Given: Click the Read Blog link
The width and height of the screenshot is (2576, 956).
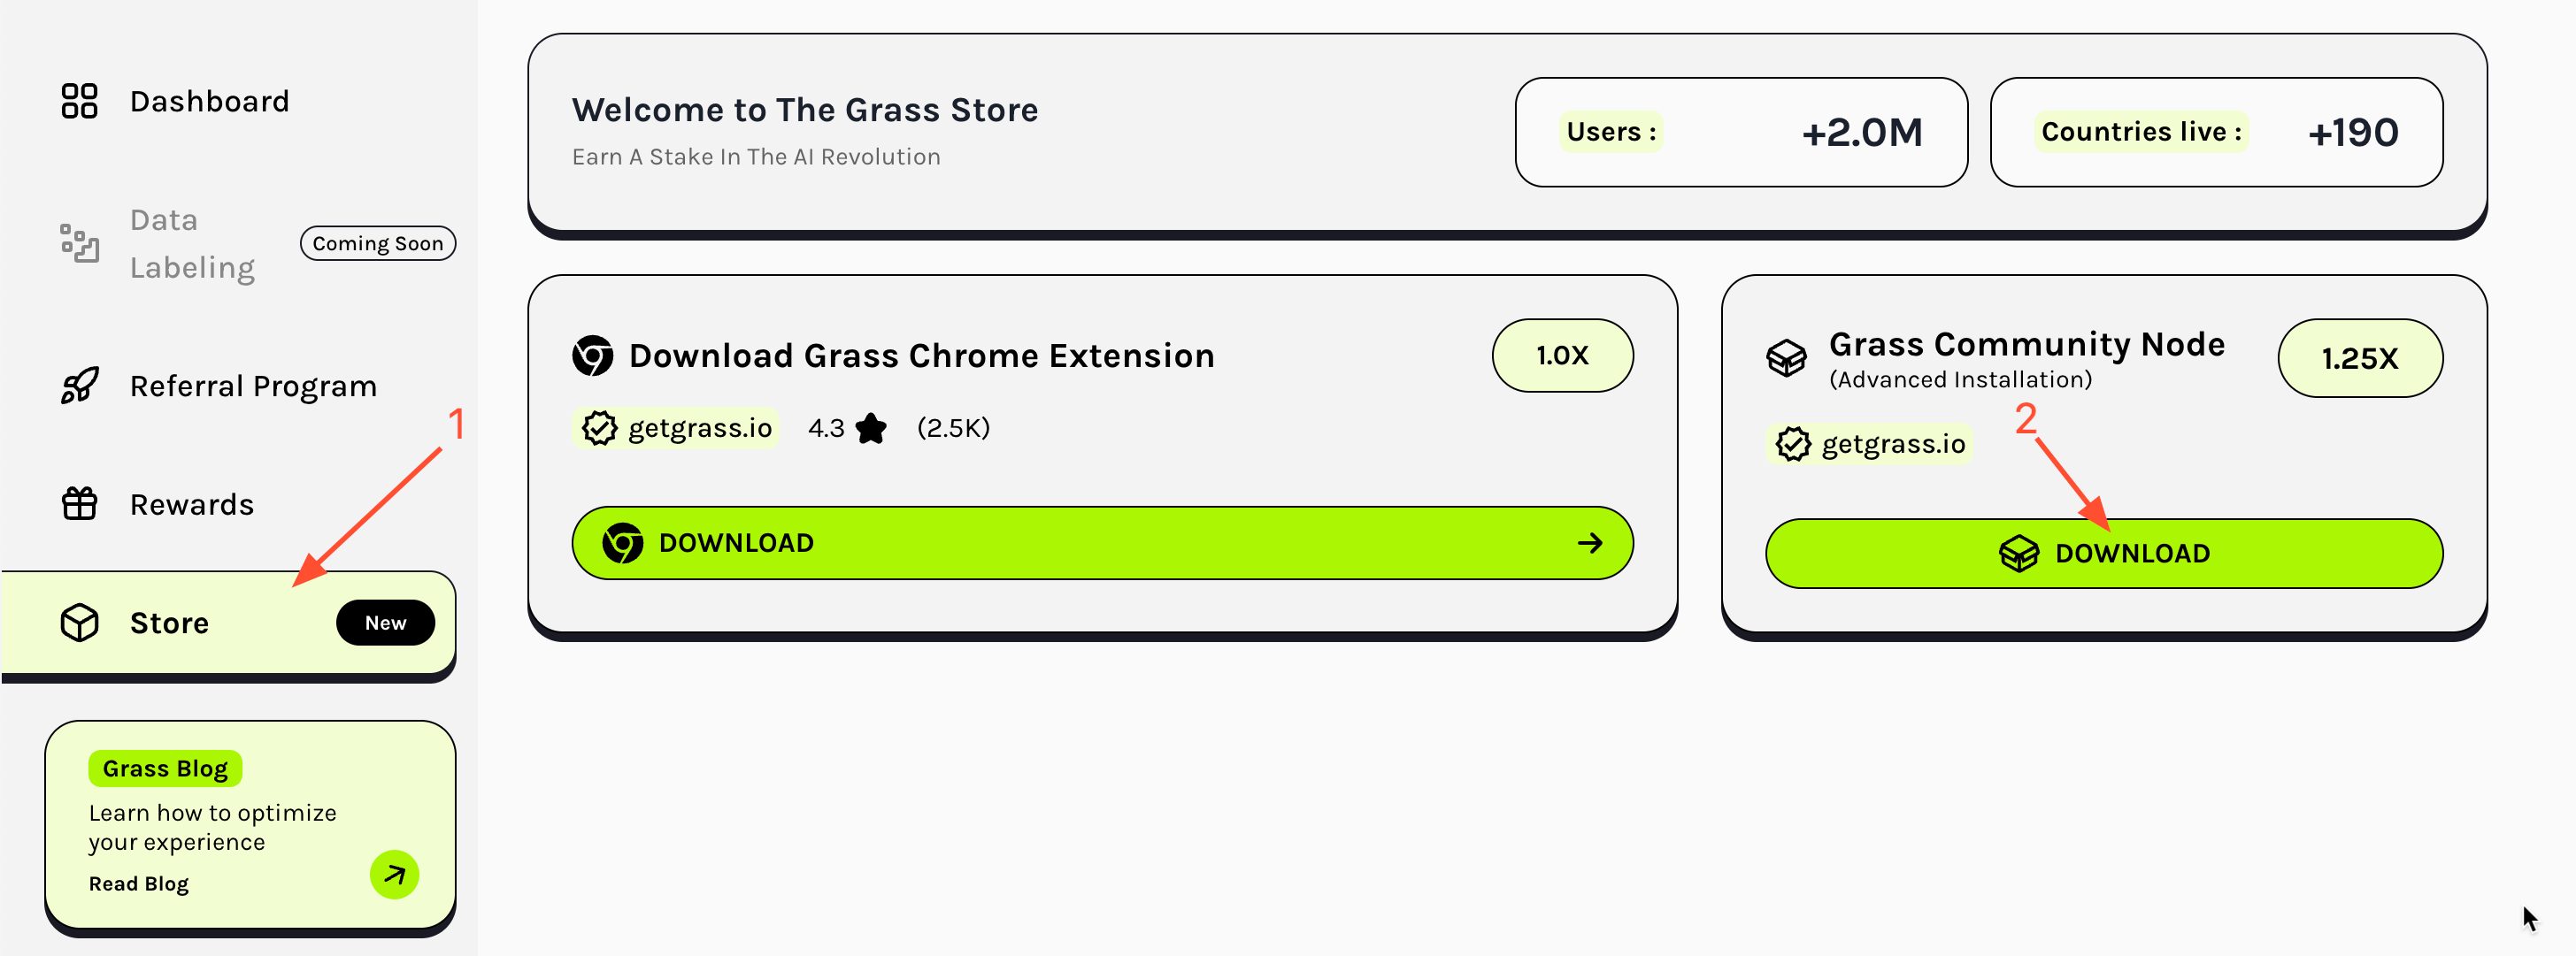Looking at the screenshot, I should (x=138, y=883).
